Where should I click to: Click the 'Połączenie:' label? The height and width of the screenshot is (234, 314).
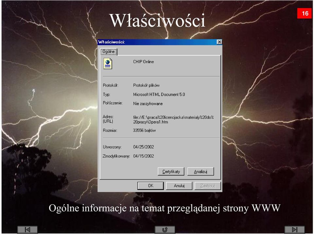point(113,103)
